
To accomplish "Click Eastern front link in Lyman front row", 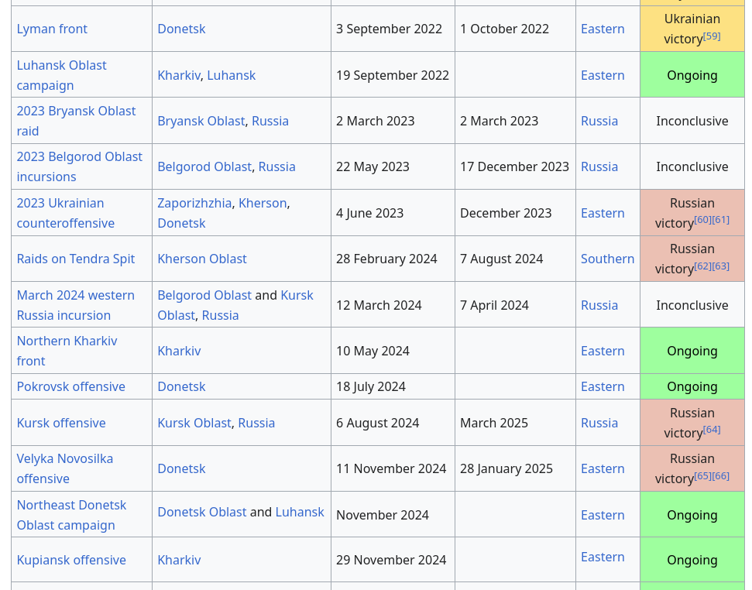I will (603, 29).
